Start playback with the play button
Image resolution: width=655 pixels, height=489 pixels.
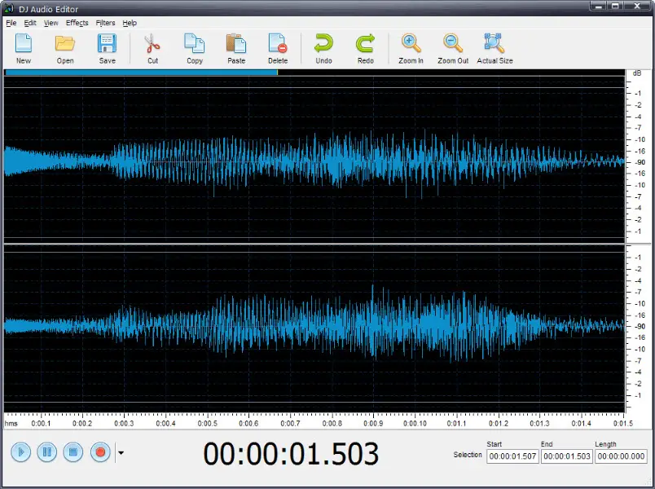click(21, 452)
